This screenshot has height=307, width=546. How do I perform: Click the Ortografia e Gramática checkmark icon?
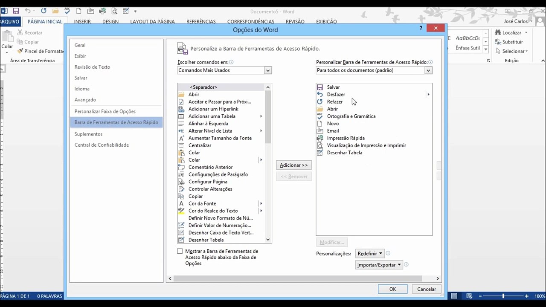pyautogui.click(x=320, y=116)
